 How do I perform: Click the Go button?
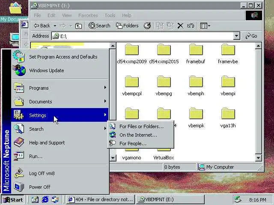[x=251, y=36]
